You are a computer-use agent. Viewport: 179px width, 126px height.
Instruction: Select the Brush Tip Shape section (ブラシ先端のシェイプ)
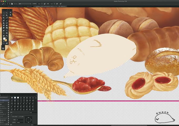pos(4,100)
